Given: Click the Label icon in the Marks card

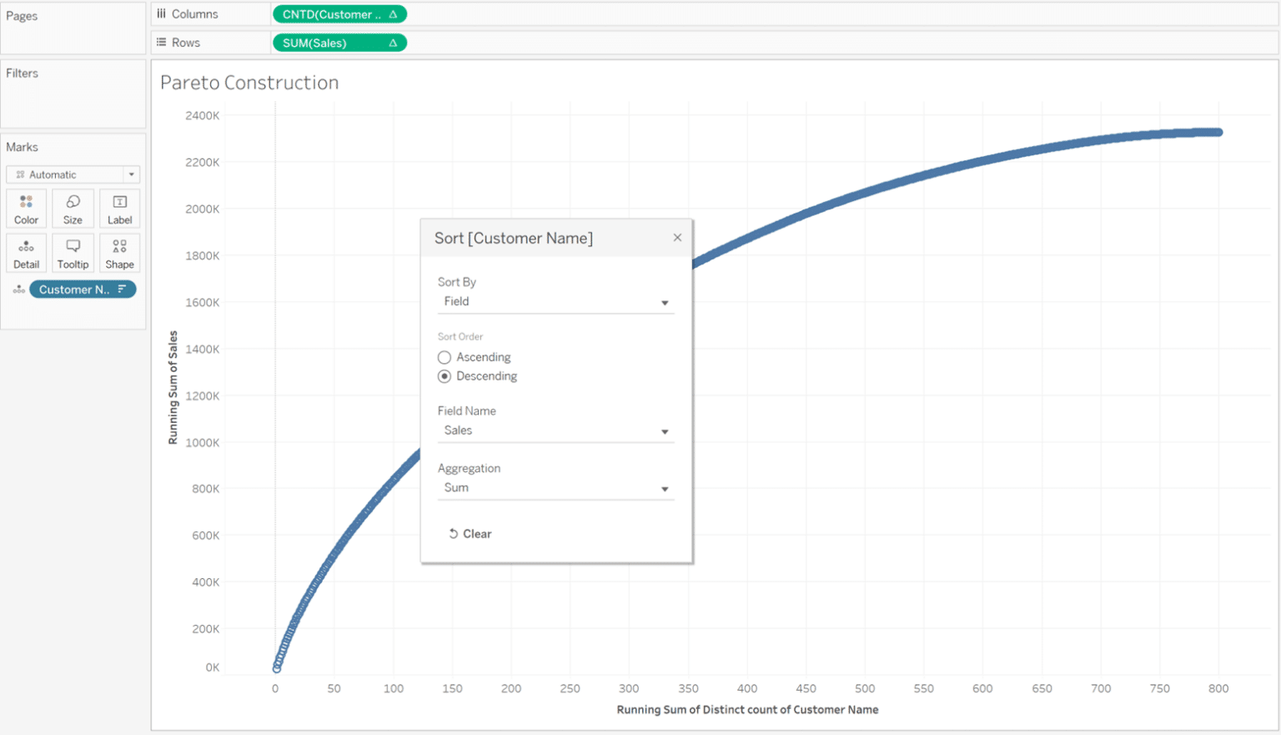Looking at the screenshot, I should [x=119, y=208].
